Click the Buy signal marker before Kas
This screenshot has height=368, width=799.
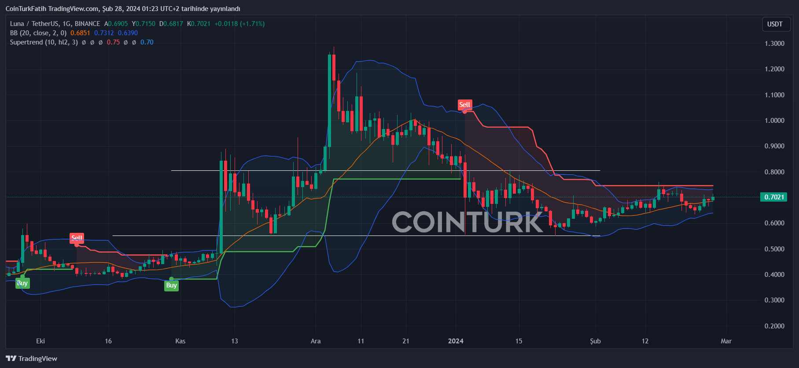pos(171,285)
